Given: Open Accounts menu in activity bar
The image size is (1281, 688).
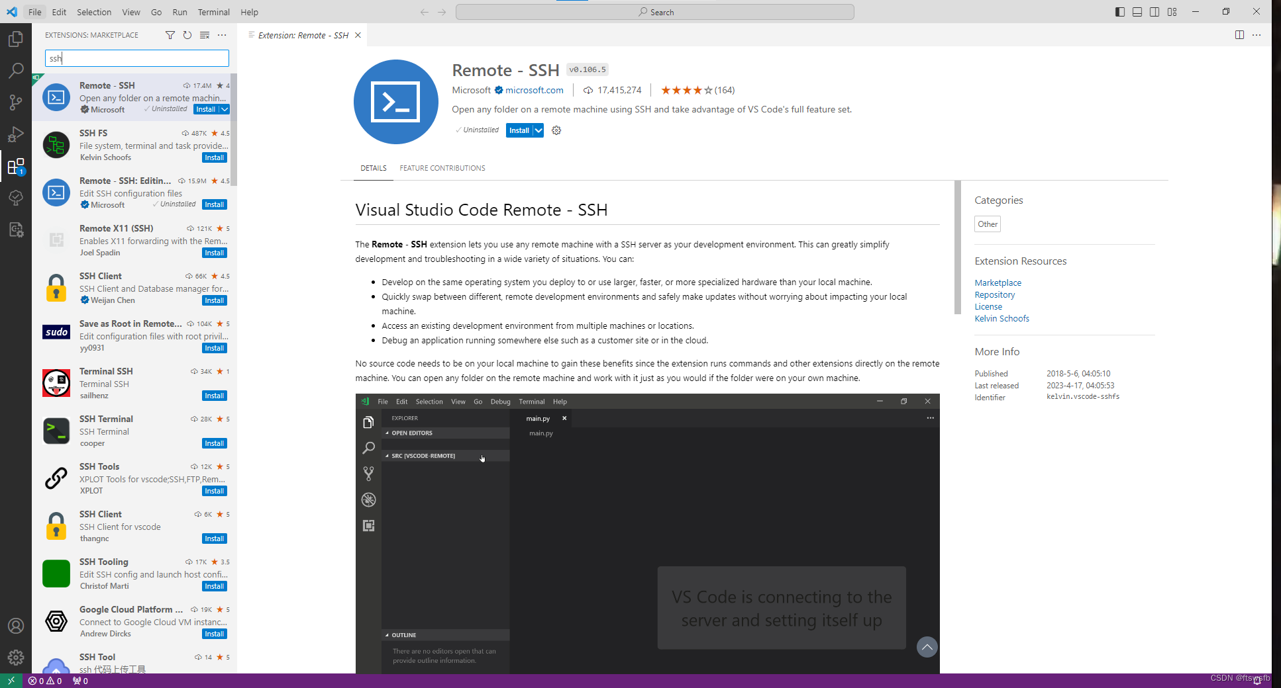Looking at the screenshot, I should pyautogui.click(x=16, y=626).
